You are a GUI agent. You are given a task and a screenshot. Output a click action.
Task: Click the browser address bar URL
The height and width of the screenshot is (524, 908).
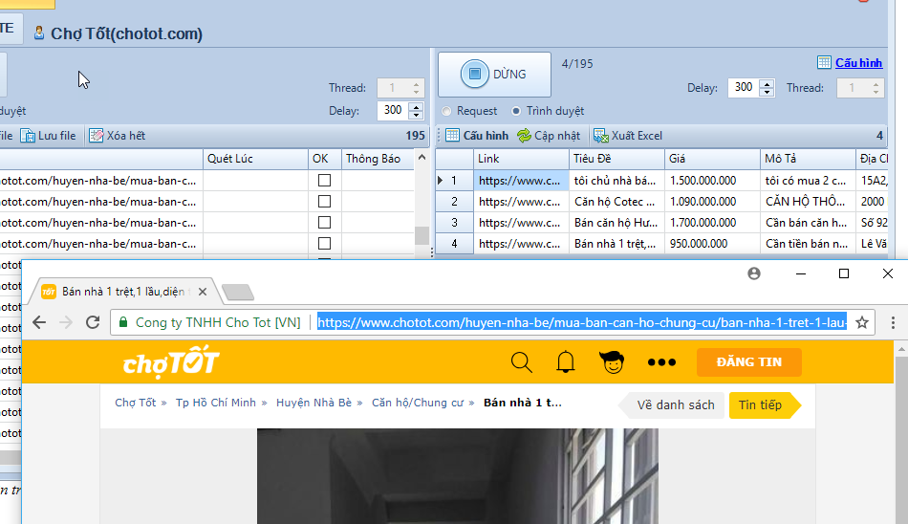click(581, 322)
